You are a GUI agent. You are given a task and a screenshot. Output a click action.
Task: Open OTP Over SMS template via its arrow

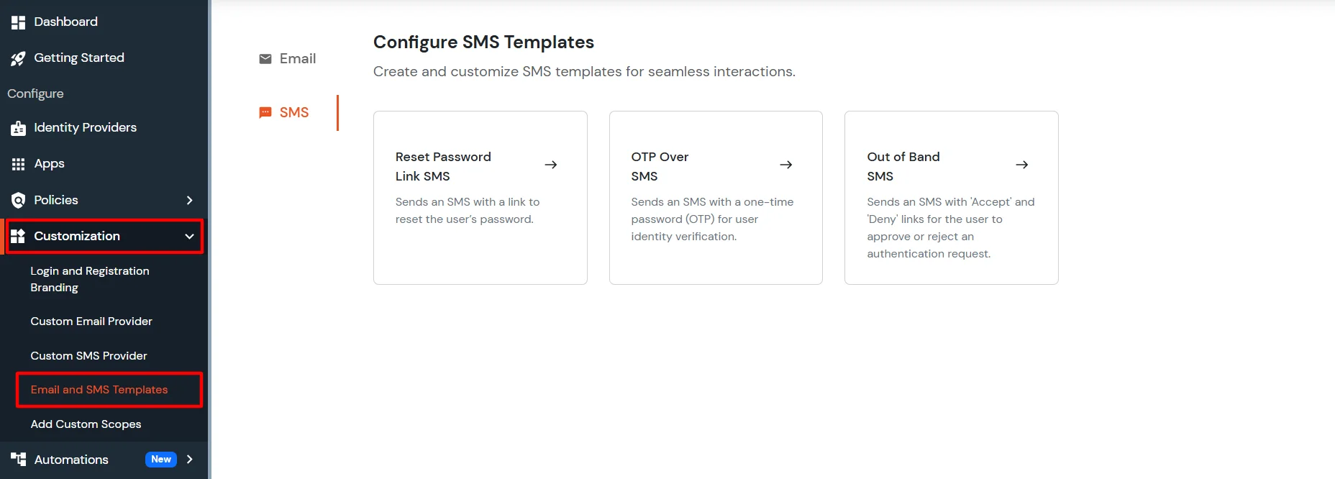[x=786, y=165]
